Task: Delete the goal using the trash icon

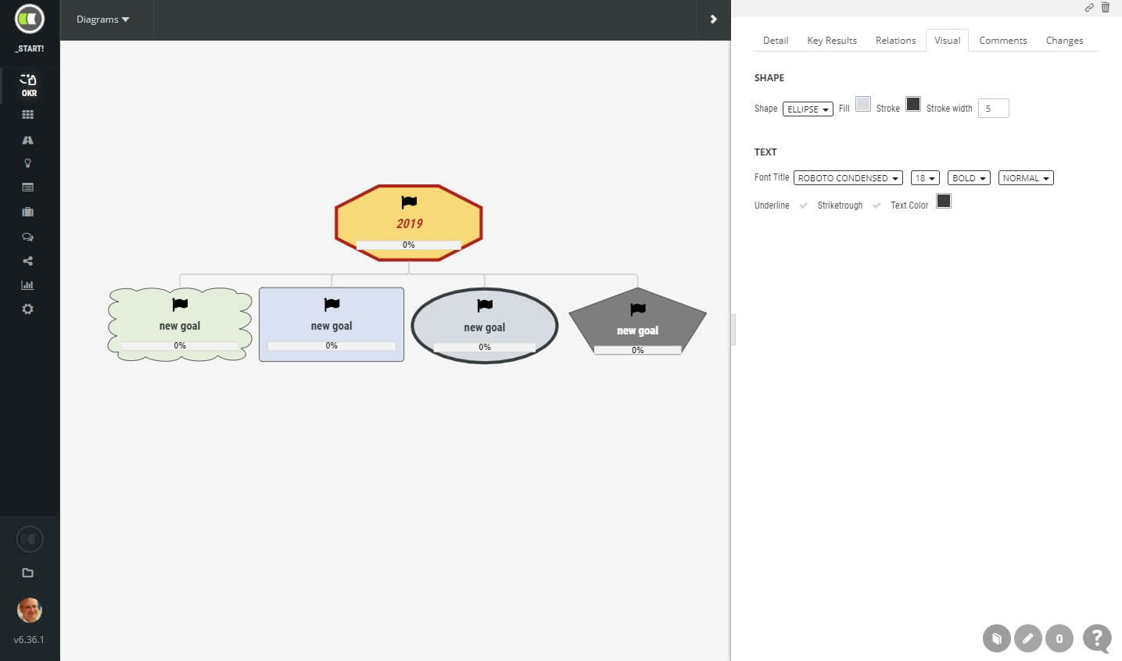Action: tap(1106, 7)
